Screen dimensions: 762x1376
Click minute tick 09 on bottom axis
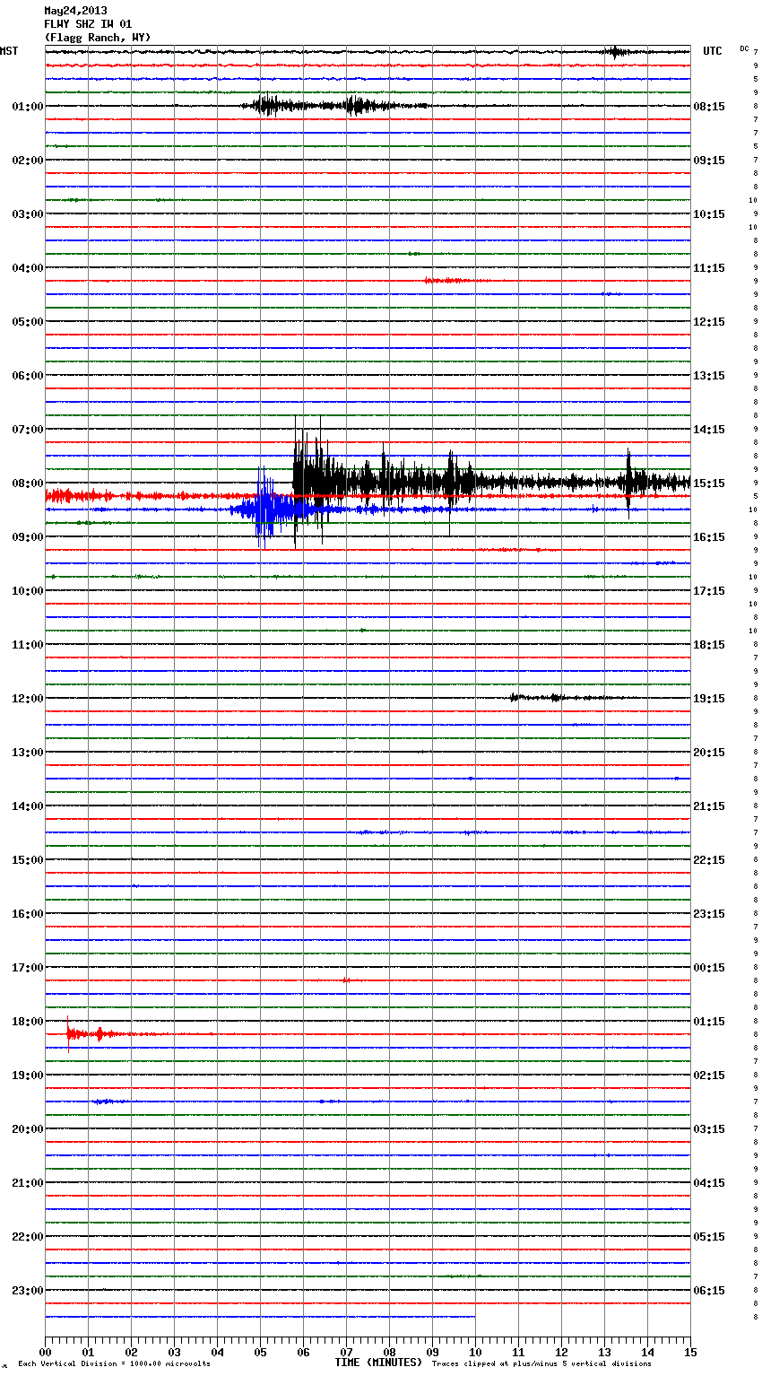(x=432, y=1353)
